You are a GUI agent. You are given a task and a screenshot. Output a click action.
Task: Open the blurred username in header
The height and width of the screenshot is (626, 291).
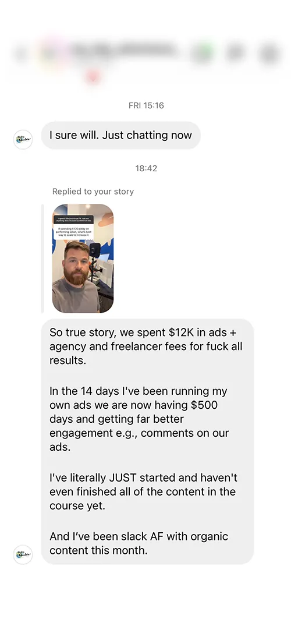coord(124,50)
